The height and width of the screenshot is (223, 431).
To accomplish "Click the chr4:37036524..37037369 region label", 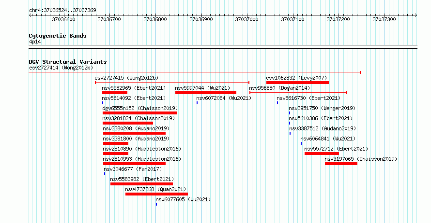I will click(62, 10).
